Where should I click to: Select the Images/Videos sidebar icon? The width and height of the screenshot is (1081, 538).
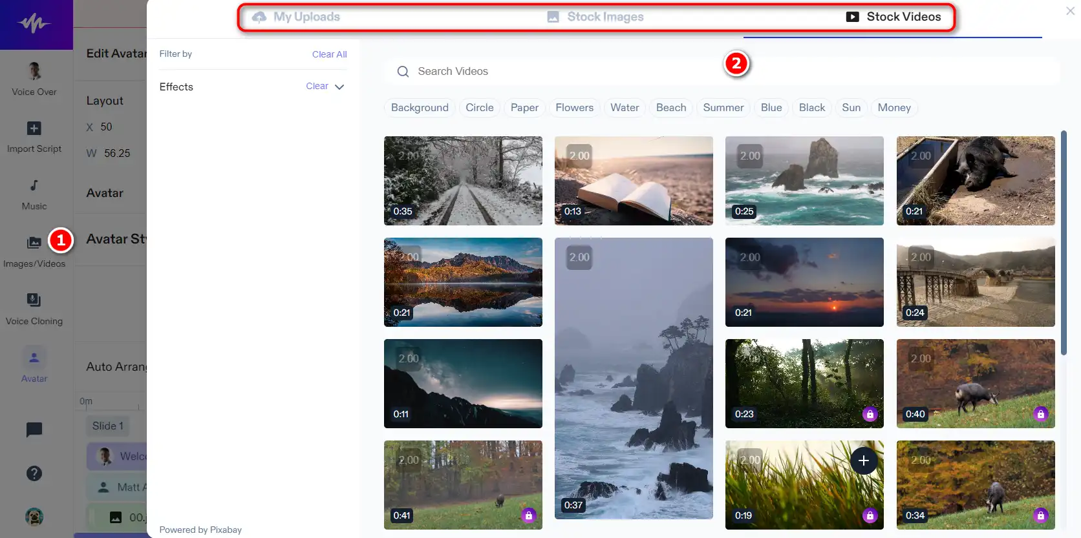[34, 243]
